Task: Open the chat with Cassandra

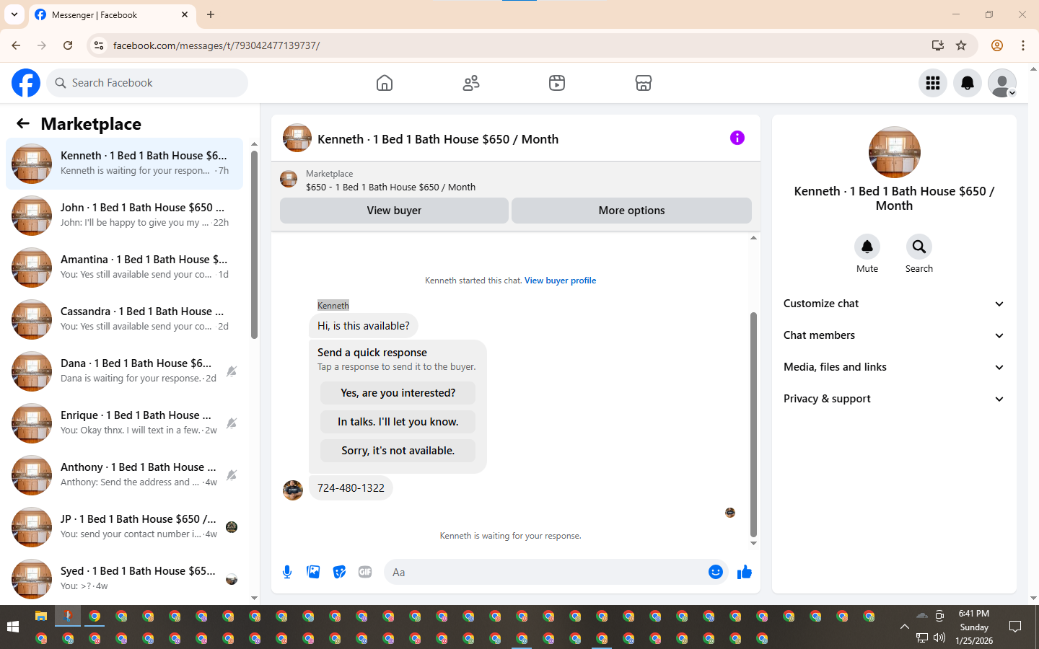Action: coord(124,319)
